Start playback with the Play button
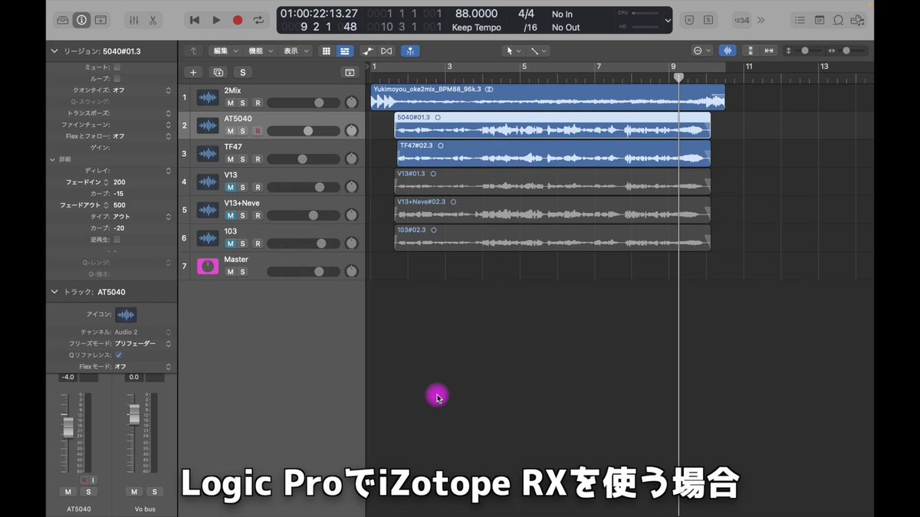 coord(216,20)
